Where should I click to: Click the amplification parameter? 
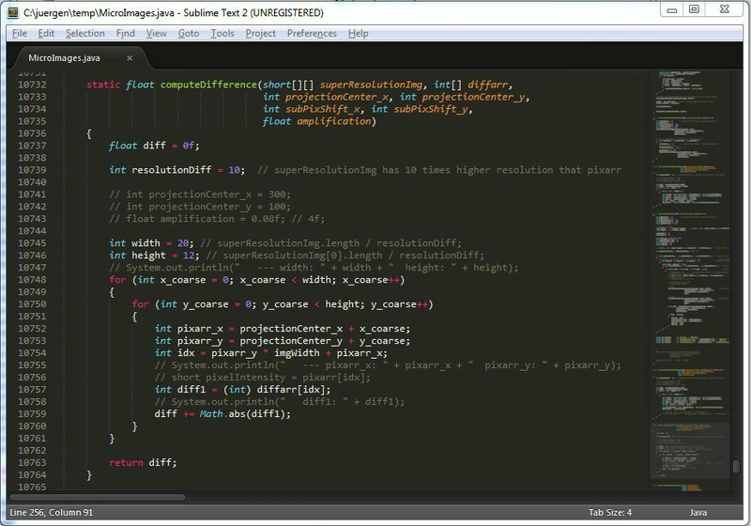pos(334,121)
